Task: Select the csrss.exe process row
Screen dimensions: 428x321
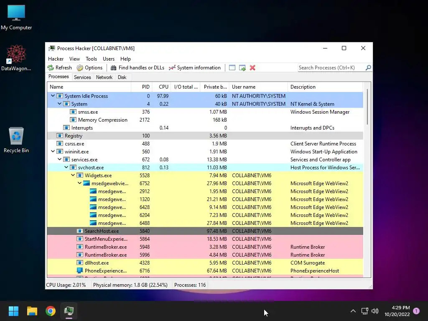Action: coord(205,144)
